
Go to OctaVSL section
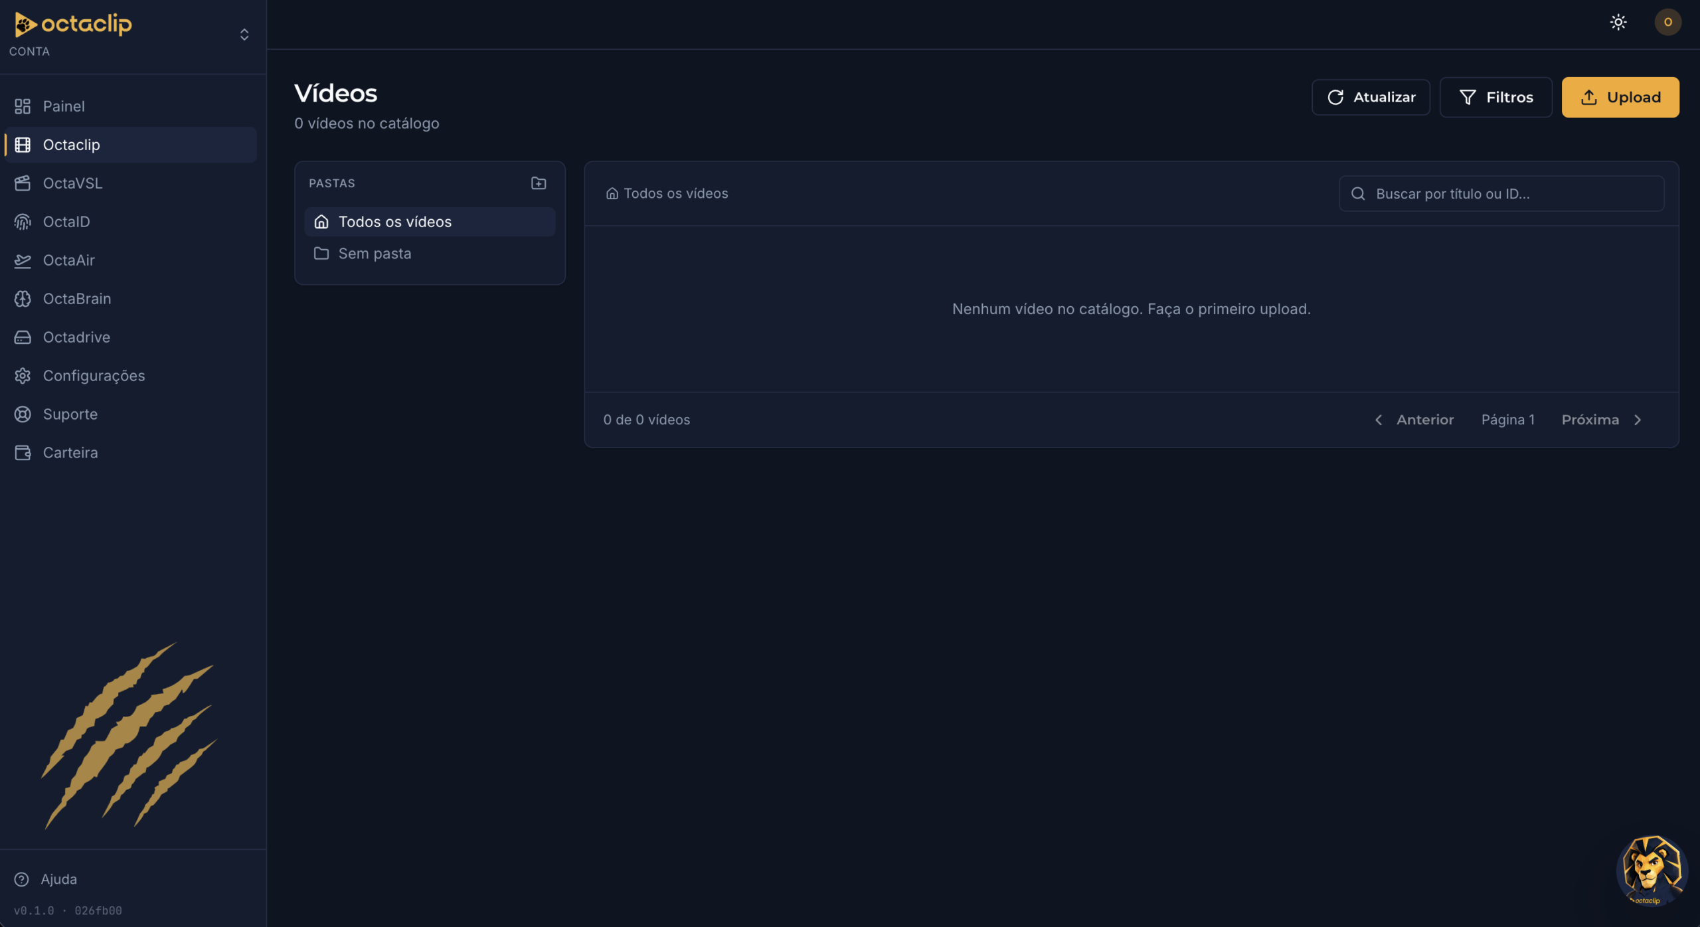coord(130,183)
